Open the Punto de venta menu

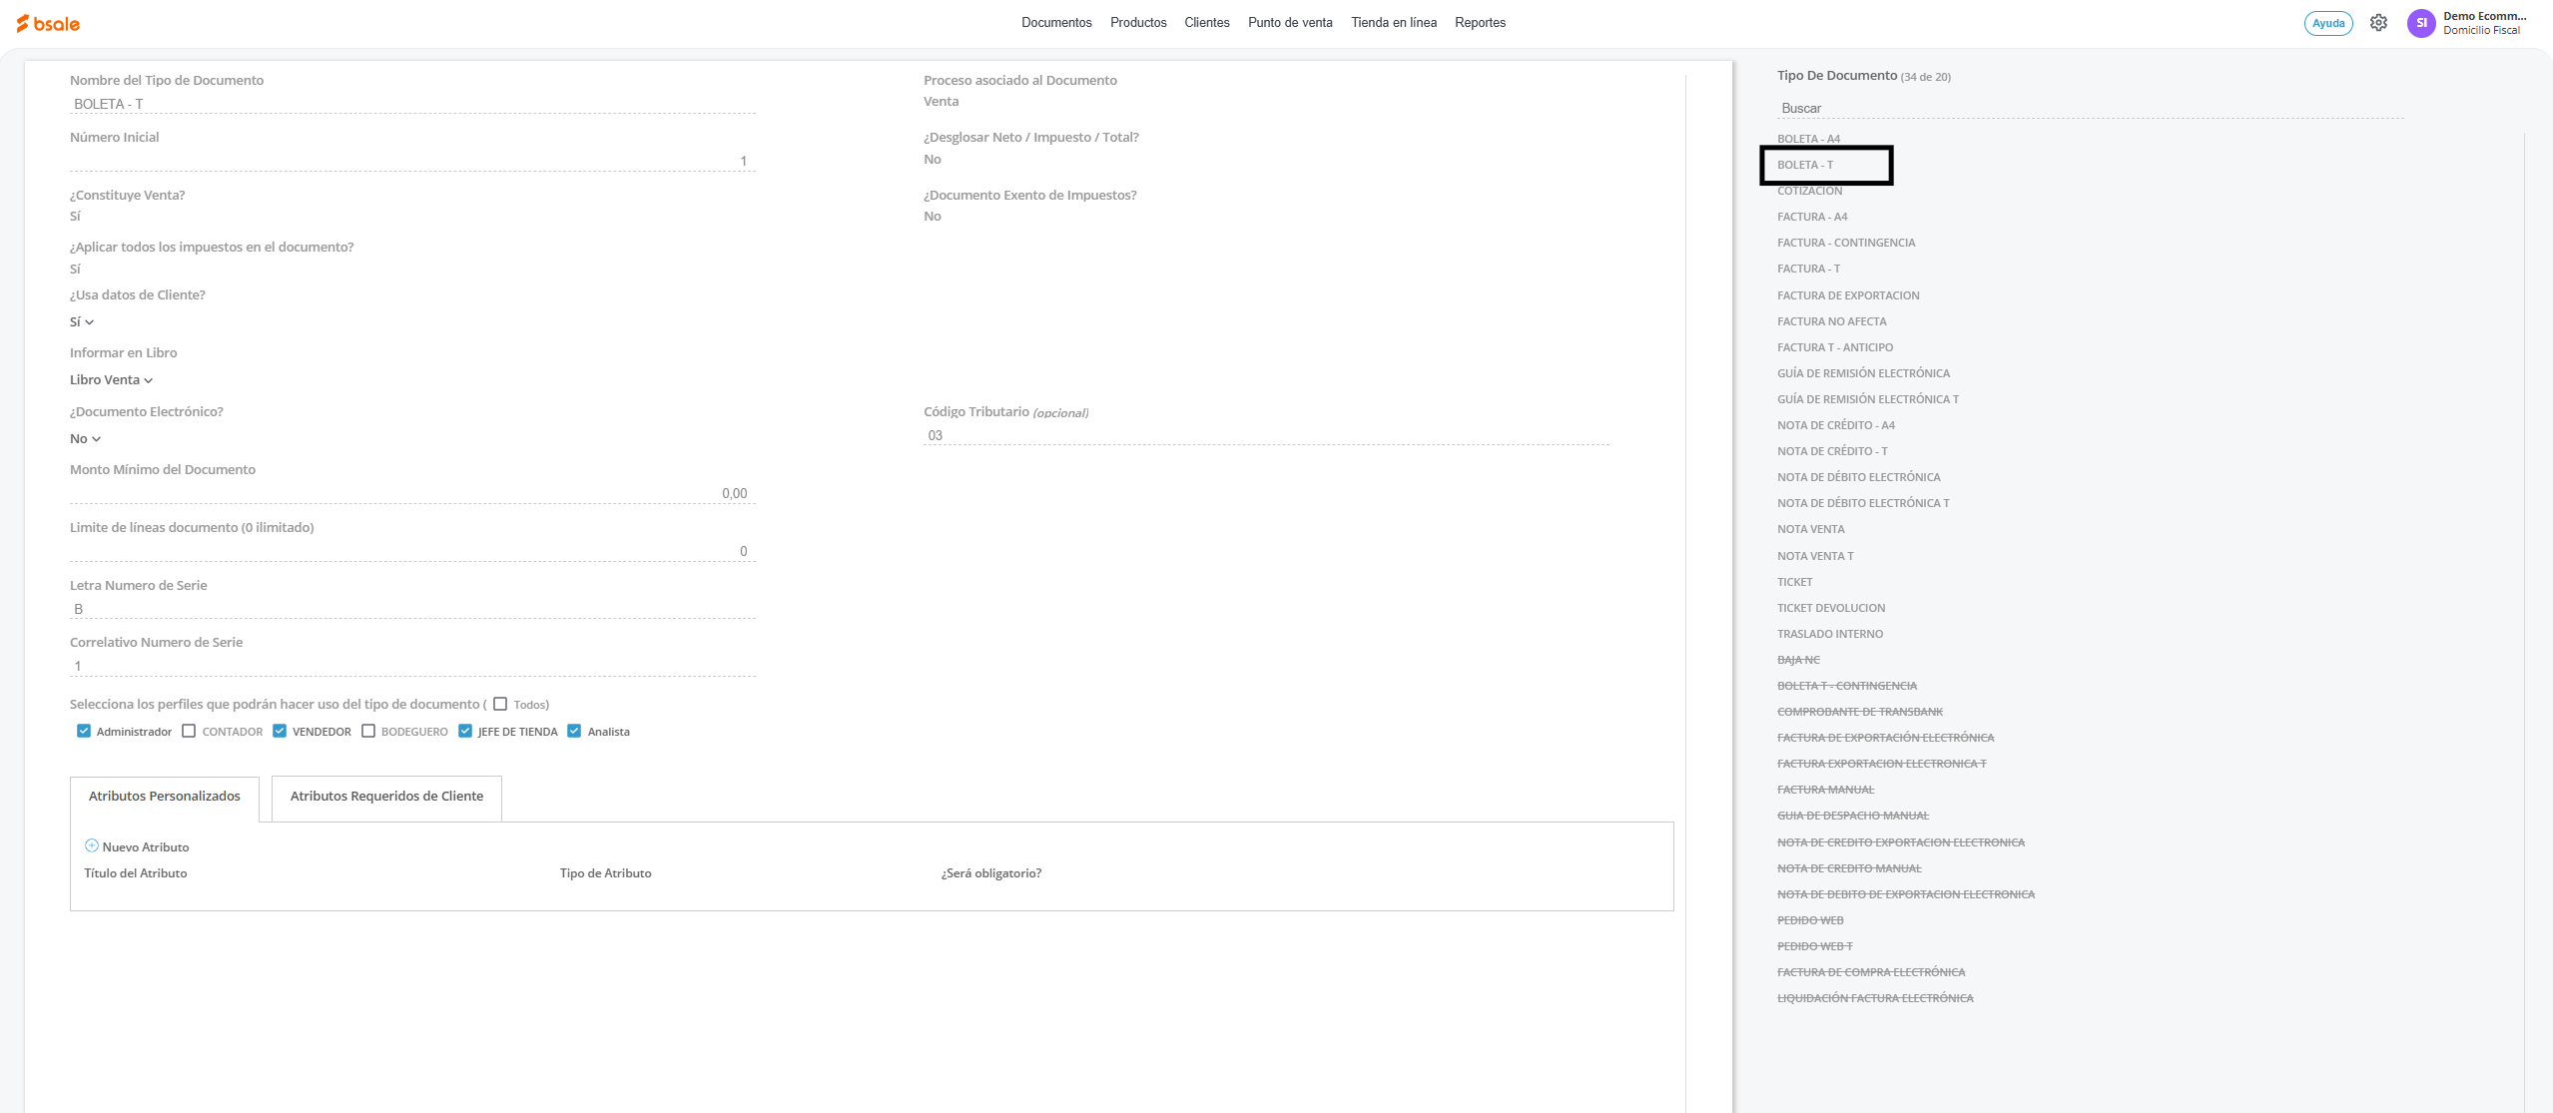[1289, 22]
